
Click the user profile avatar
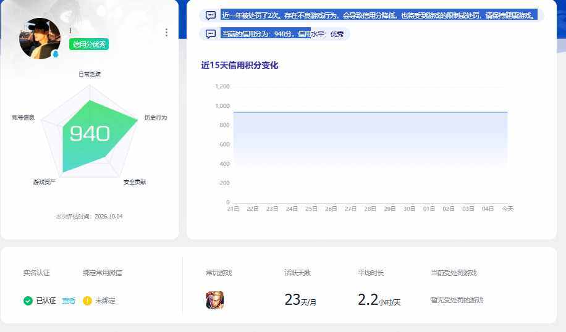pyautogui.click(x=40, y=38)
